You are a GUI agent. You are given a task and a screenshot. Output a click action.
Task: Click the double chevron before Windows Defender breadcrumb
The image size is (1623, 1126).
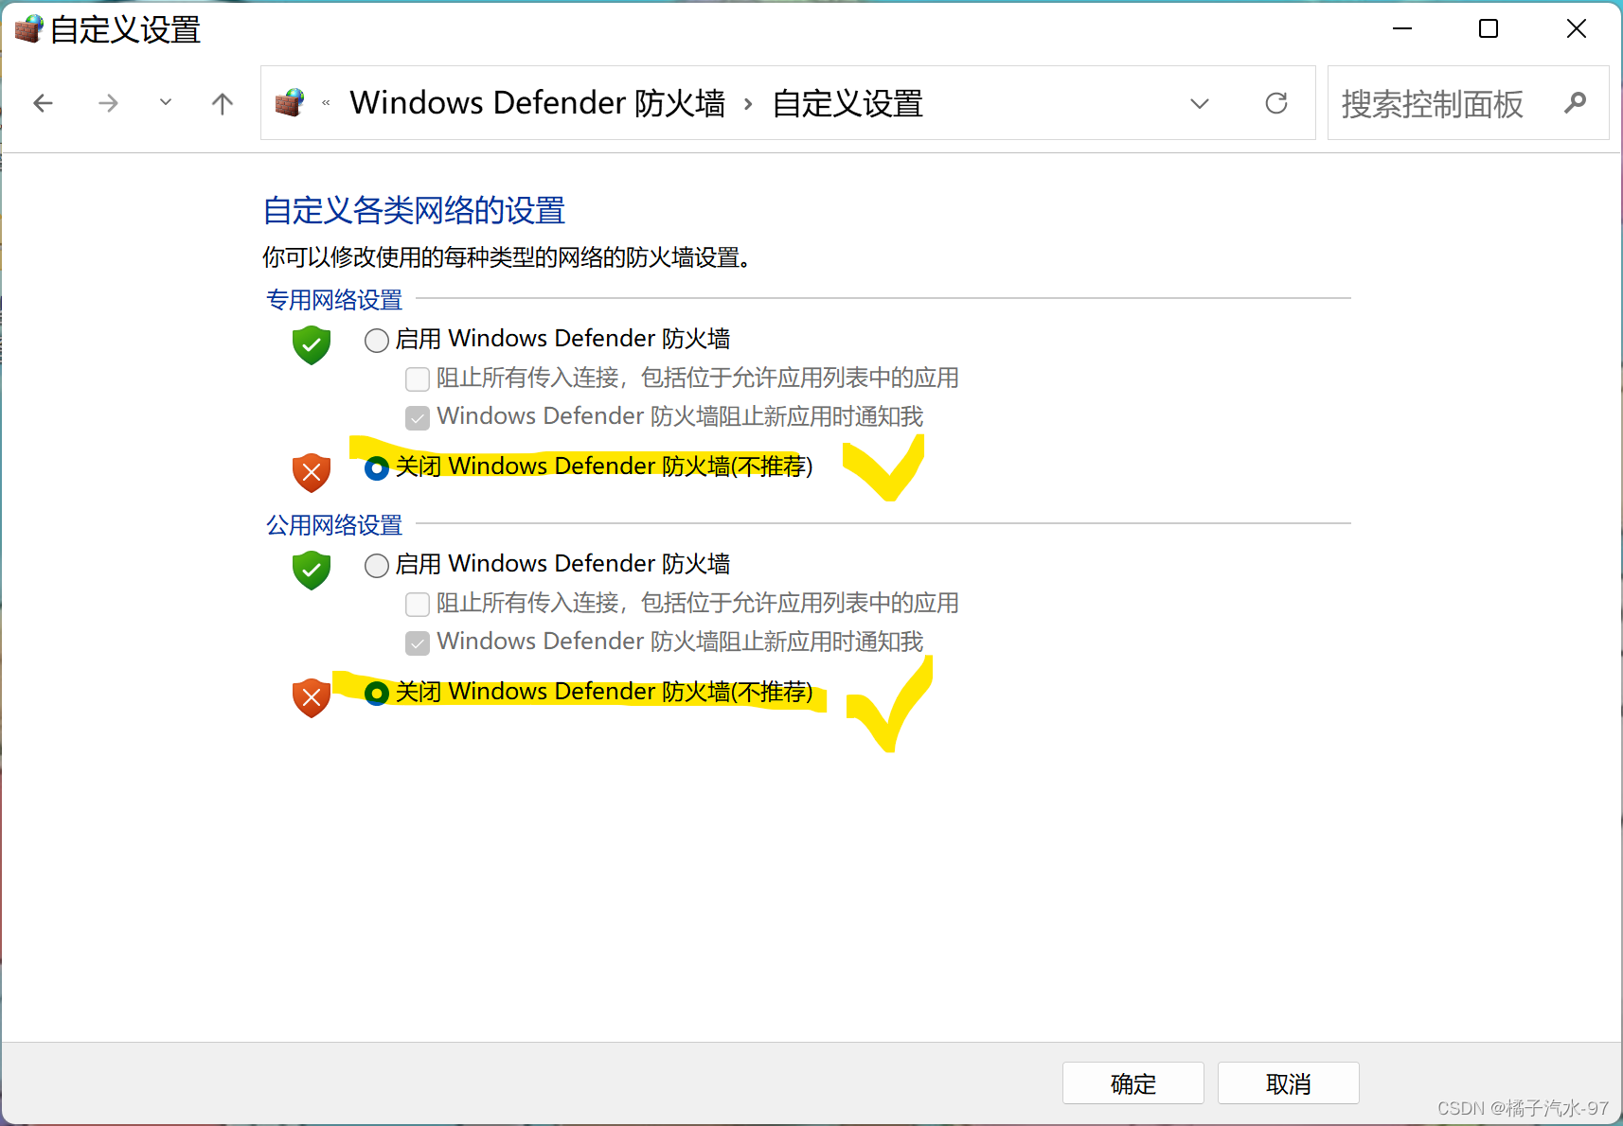pos(326,103)
